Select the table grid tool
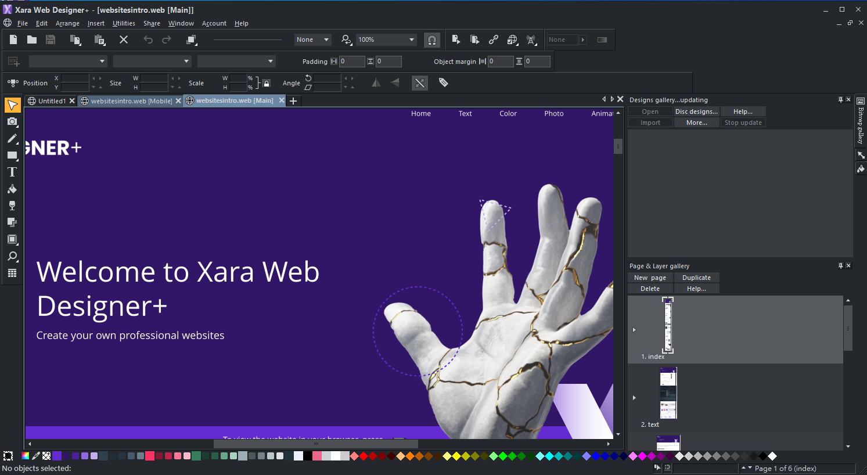The image size is (867, 475). (x=12, y=273)
